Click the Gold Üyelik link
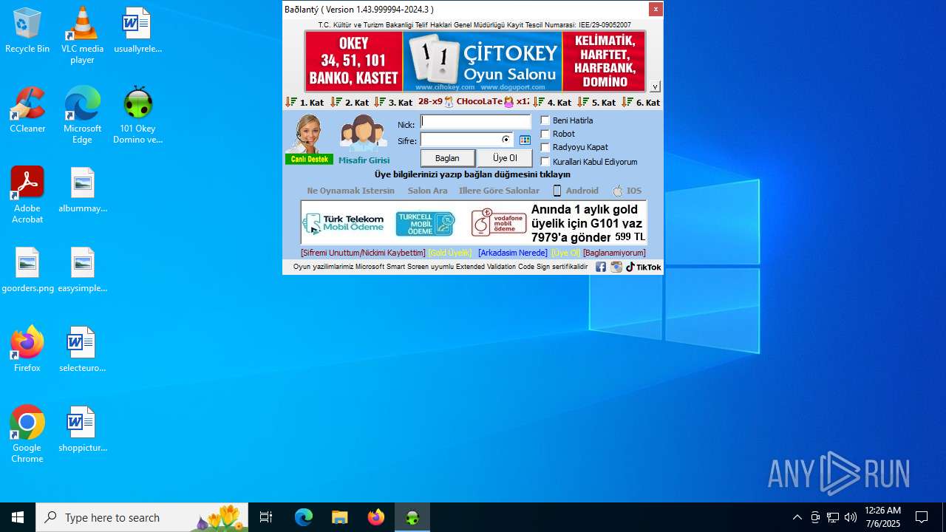946x532 pixels. click(x=450, y=253)
